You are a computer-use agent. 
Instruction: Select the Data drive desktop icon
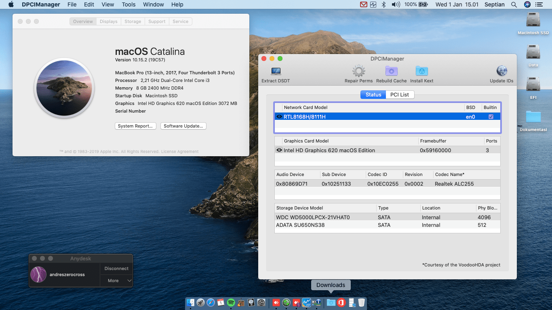click(x=533, y=52)
